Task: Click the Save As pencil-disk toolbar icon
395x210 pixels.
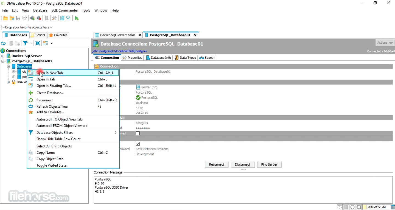Action: point(25,18)
